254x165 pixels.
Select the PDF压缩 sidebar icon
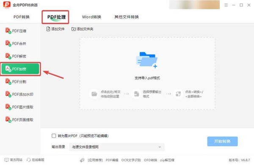click(x=8, y=30)
